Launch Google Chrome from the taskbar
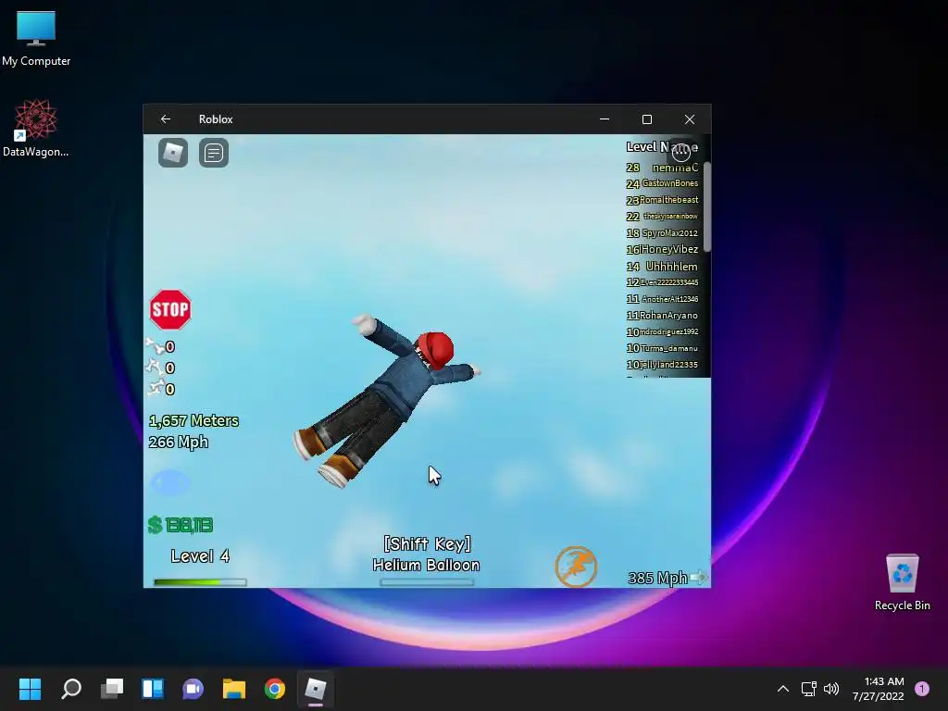This screenshot has width=948, height=711. click(x=274, y=689)
